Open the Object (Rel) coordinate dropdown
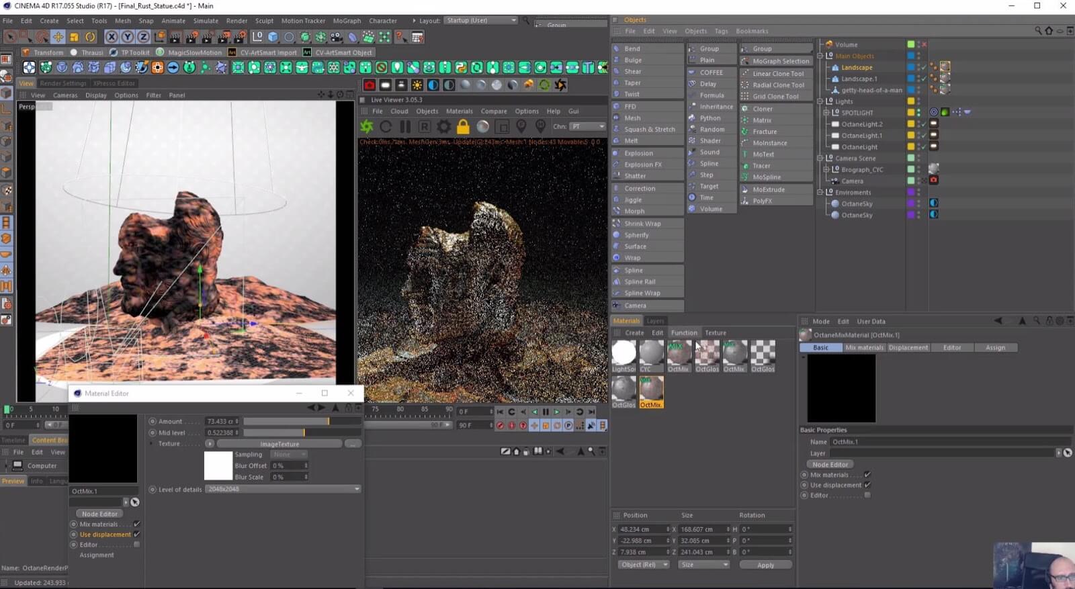 point(644,565)
